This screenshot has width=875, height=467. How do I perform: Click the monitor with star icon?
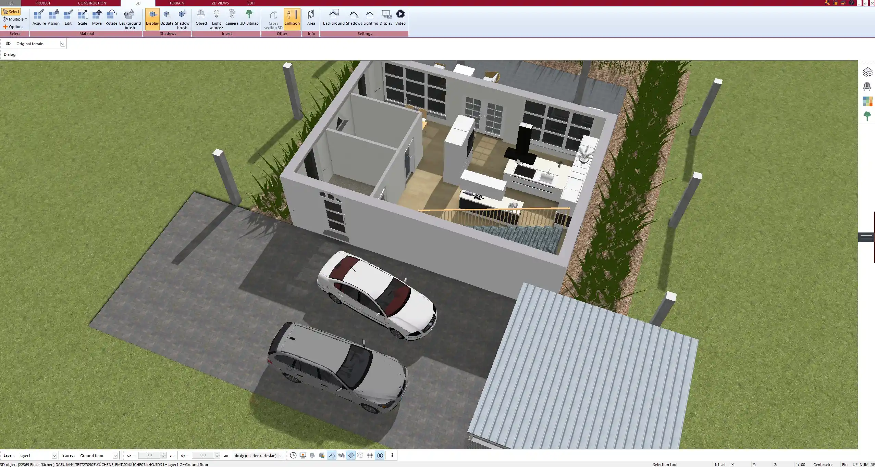303,455
